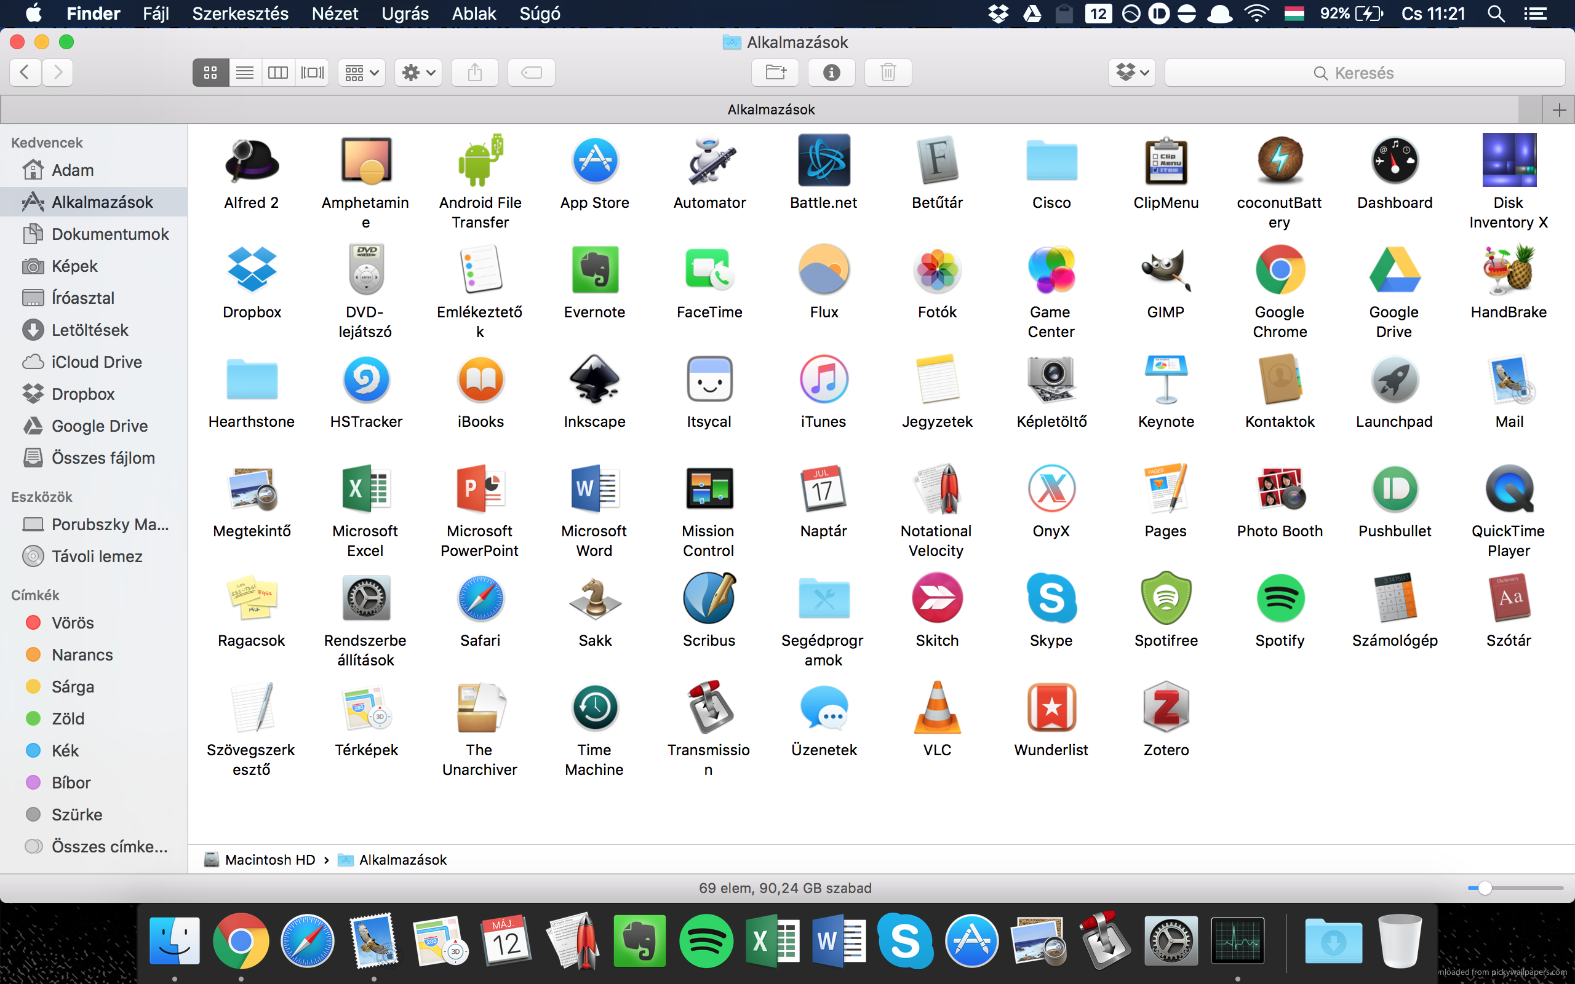Open Letöltések in the sidebar
Screen dimensions: 1575x984
click(90, 330)
